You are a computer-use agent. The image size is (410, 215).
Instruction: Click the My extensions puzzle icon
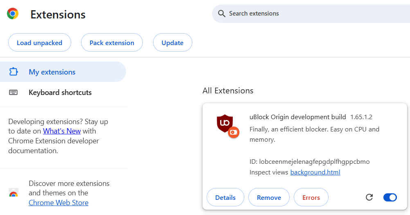[x=14, y=72]
